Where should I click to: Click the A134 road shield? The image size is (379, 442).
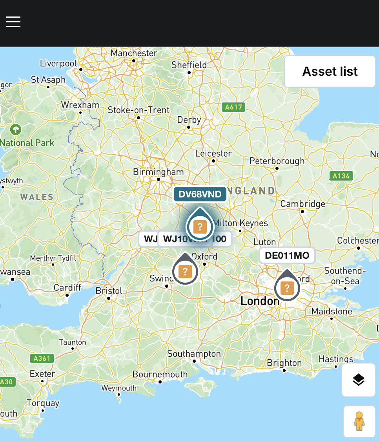341,175
